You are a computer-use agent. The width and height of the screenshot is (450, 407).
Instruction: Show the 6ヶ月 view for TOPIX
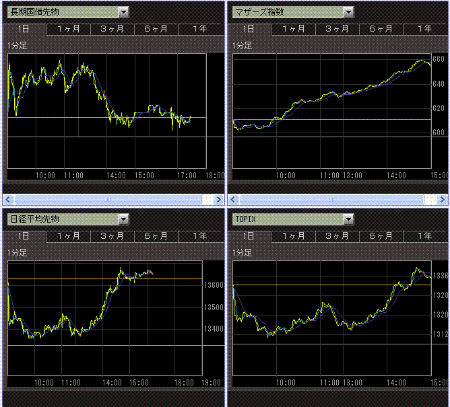coord(381,236)
